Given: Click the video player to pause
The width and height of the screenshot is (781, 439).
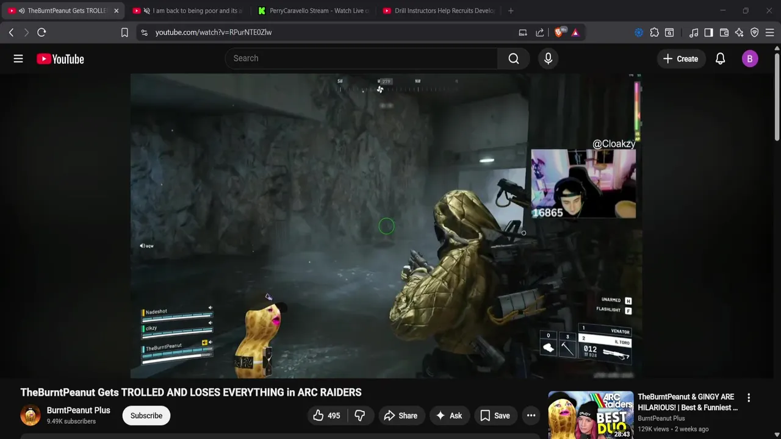Looking at the screenshot, I should (386, 226).
